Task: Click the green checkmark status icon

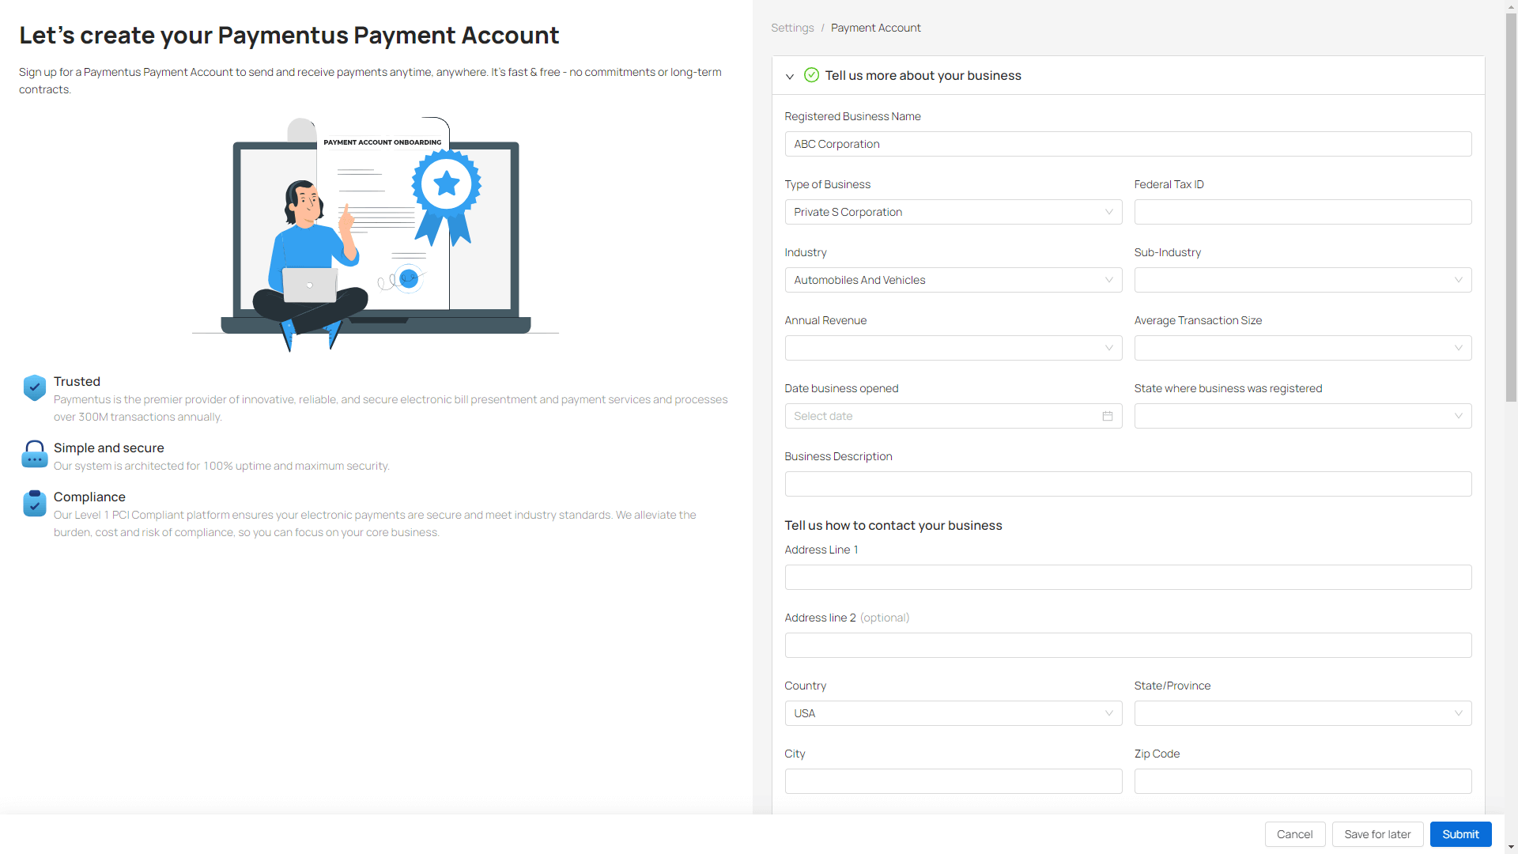Action: pos(811,75)
